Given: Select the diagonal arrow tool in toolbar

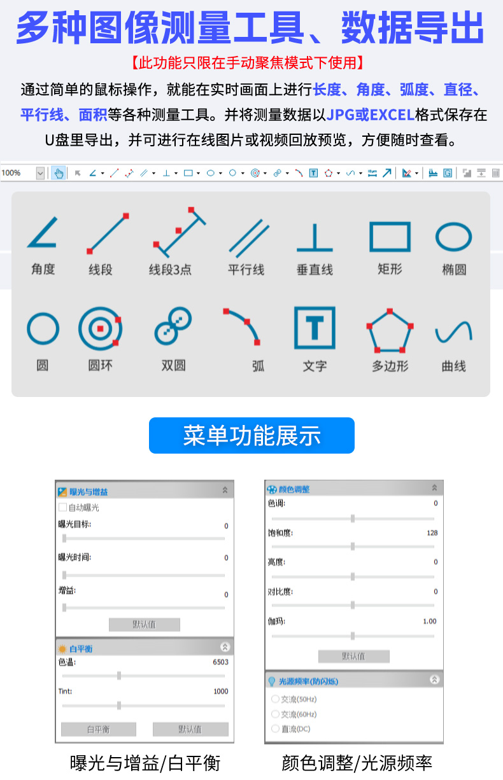Looking at the screenshot, I should [387, 173].
